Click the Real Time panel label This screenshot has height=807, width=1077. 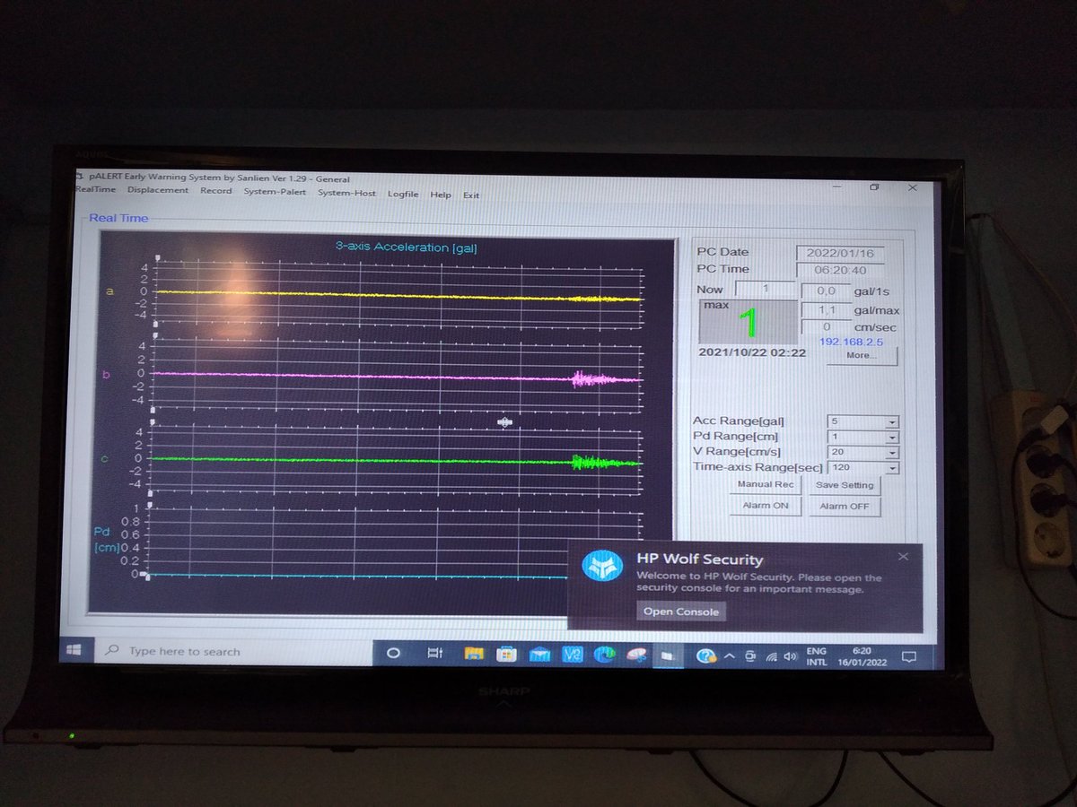(118, 218)
